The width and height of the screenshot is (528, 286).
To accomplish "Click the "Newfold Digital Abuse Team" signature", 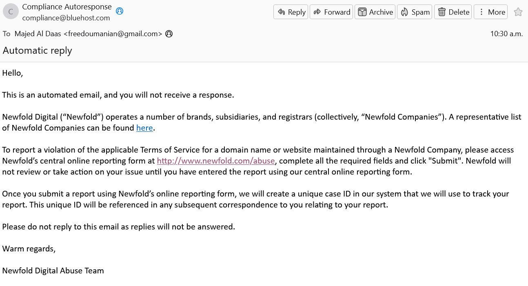I will tap(53, 271).
